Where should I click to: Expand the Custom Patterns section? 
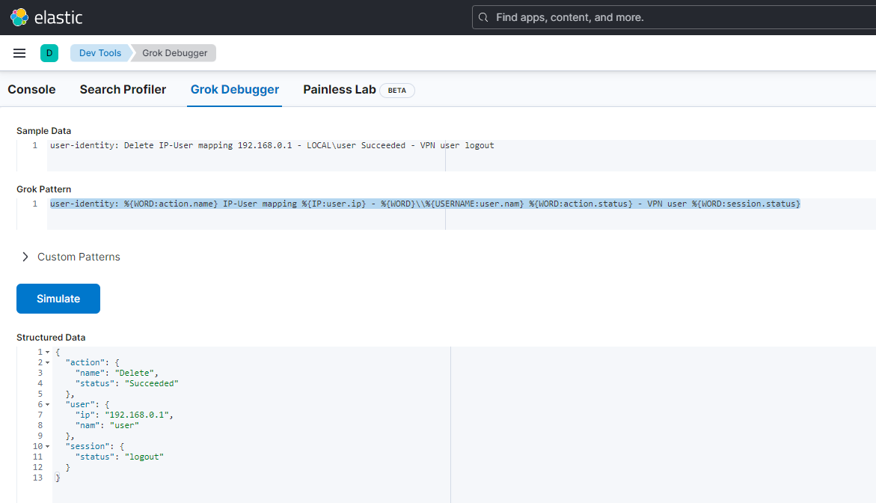pyautogui.click(x=25, y=257)
